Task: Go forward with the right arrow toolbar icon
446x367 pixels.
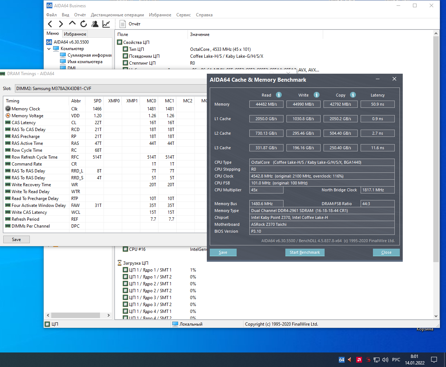Action: (61, 24)
